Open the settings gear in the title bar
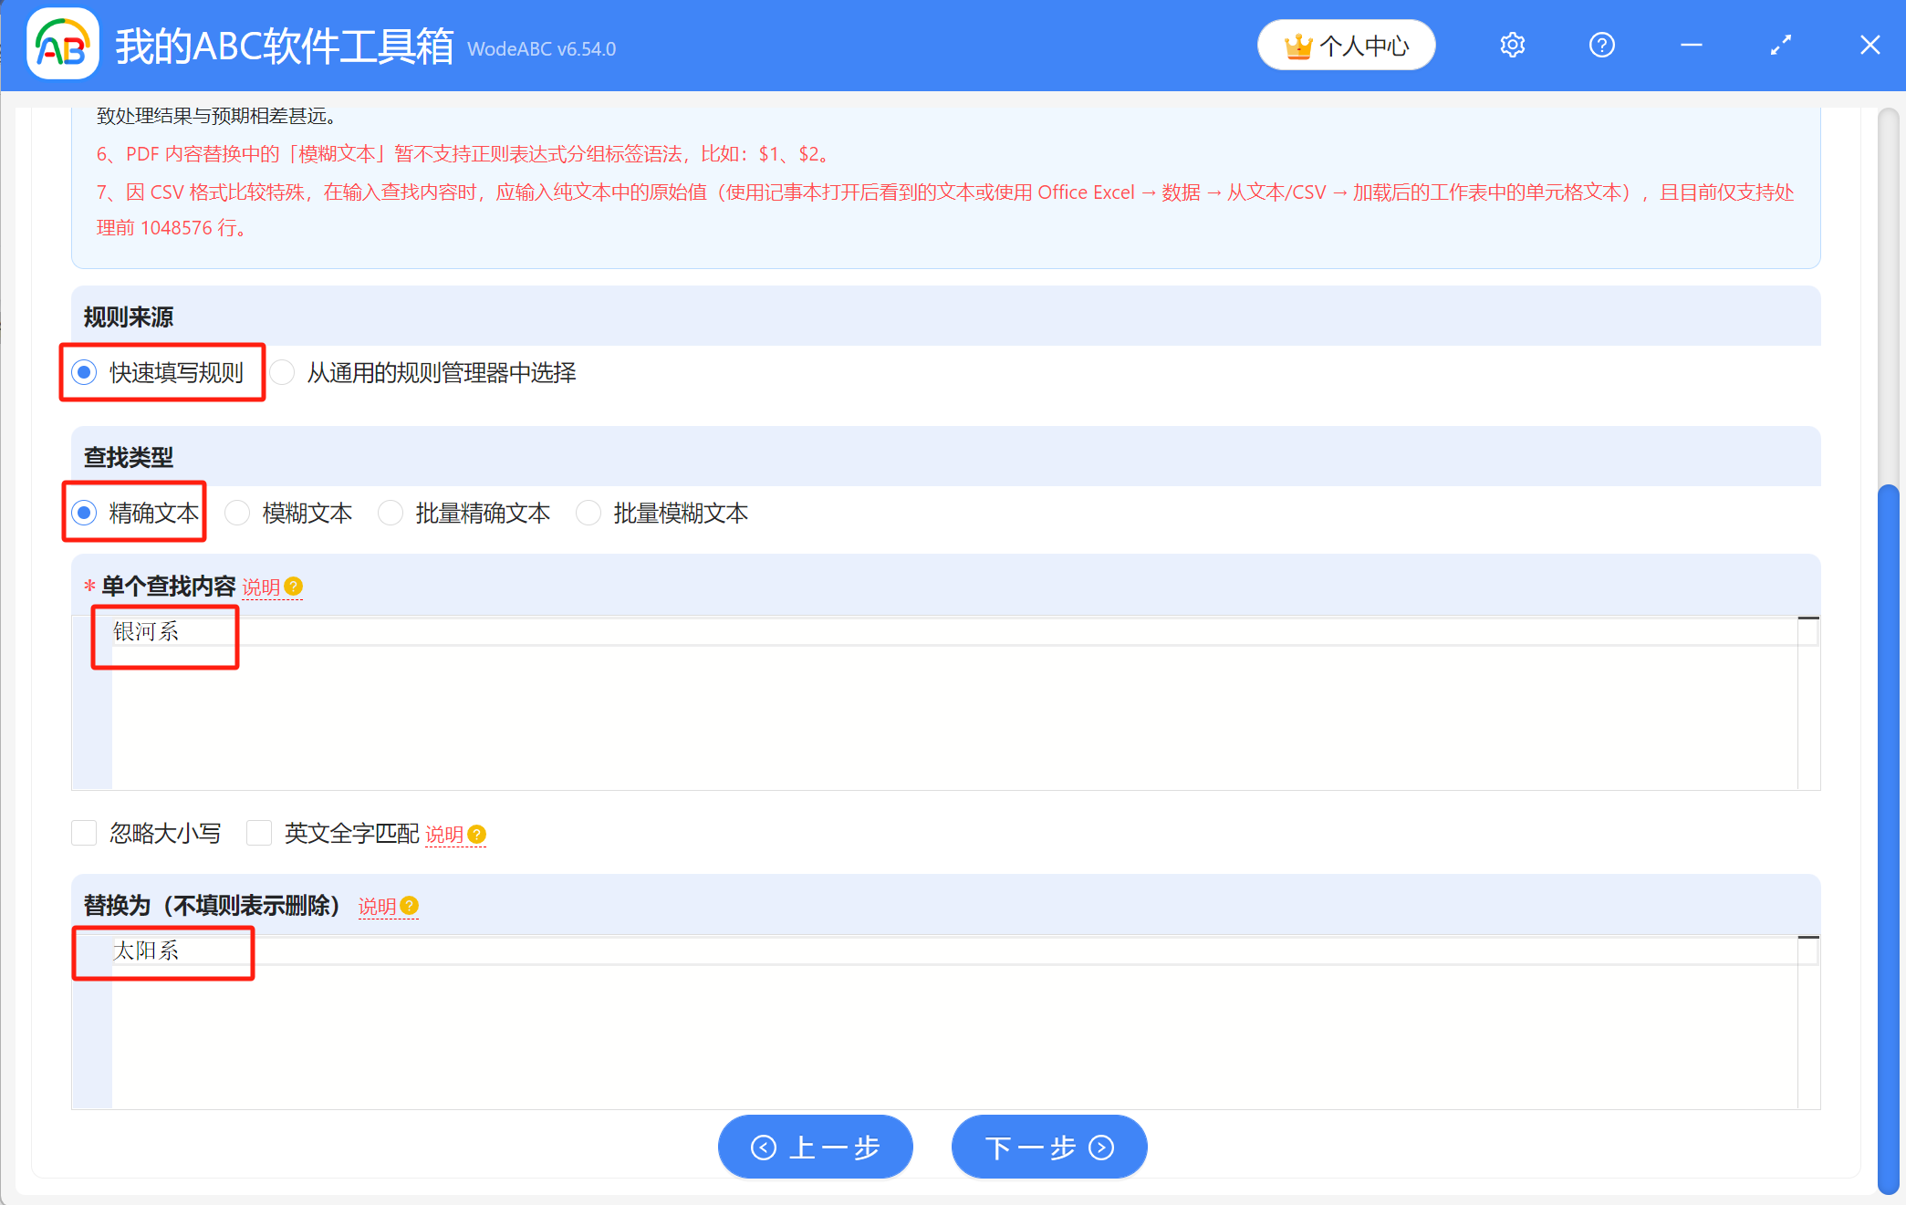Screen dimensions: 1906x1205 click(1511, 44)
